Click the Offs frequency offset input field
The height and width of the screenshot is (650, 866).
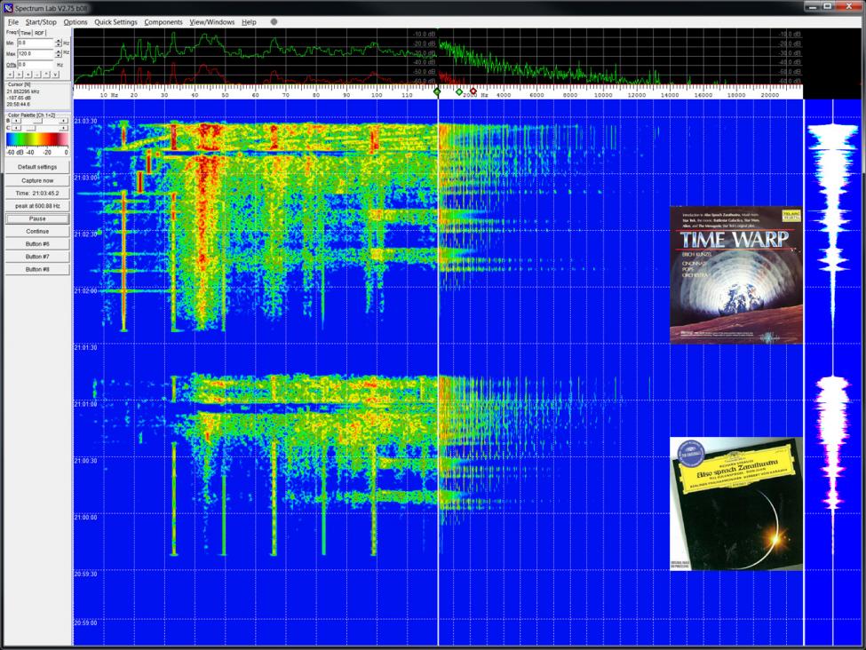pos(36,64)
